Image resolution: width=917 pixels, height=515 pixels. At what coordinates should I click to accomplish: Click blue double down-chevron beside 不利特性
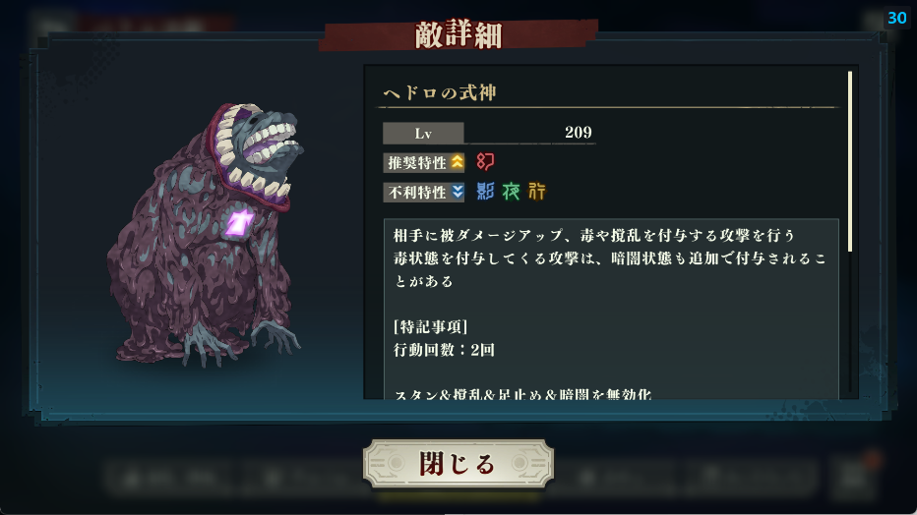[x=458, y=192]
